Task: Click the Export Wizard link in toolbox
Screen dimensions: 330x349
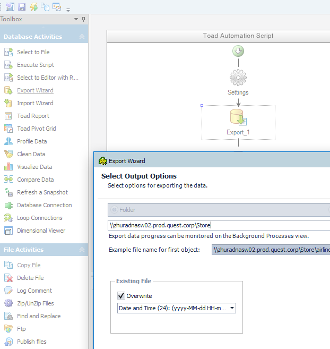Action: click(35, 90)
